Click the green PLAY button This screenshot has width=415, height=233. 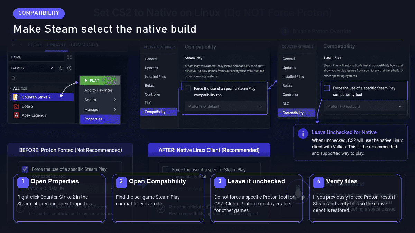coord(100,80)
